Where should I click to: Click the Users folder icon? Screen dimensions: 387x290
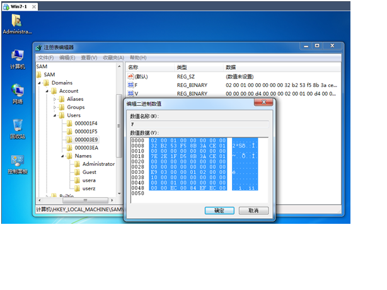[x=62, y=115]
